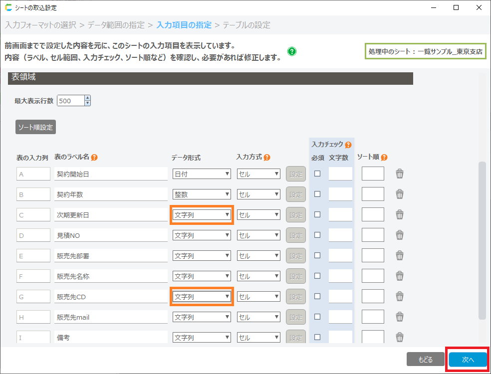The image size is (491, 374).
Task: Click the vertical scrollbar of the item list
Action: pyautogui.click(x=482, y=239)
